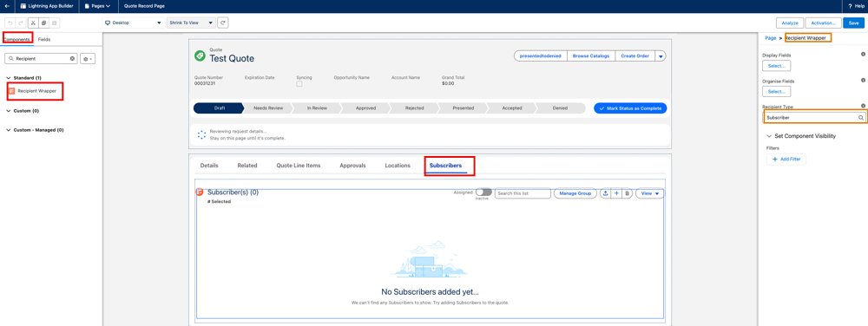Click the trash delete icon
Image resolution: width=868 pixels, height=326 pixels.
[628, 193]
